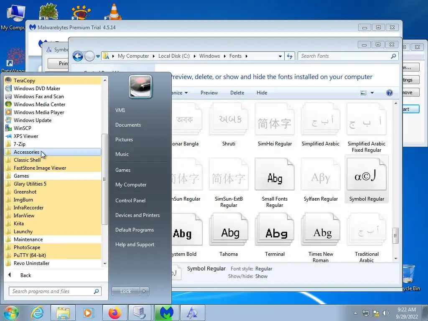Open TeraCopy from the programs list
This screenshot has width=428, height=321.
click(x=53, y=81)
